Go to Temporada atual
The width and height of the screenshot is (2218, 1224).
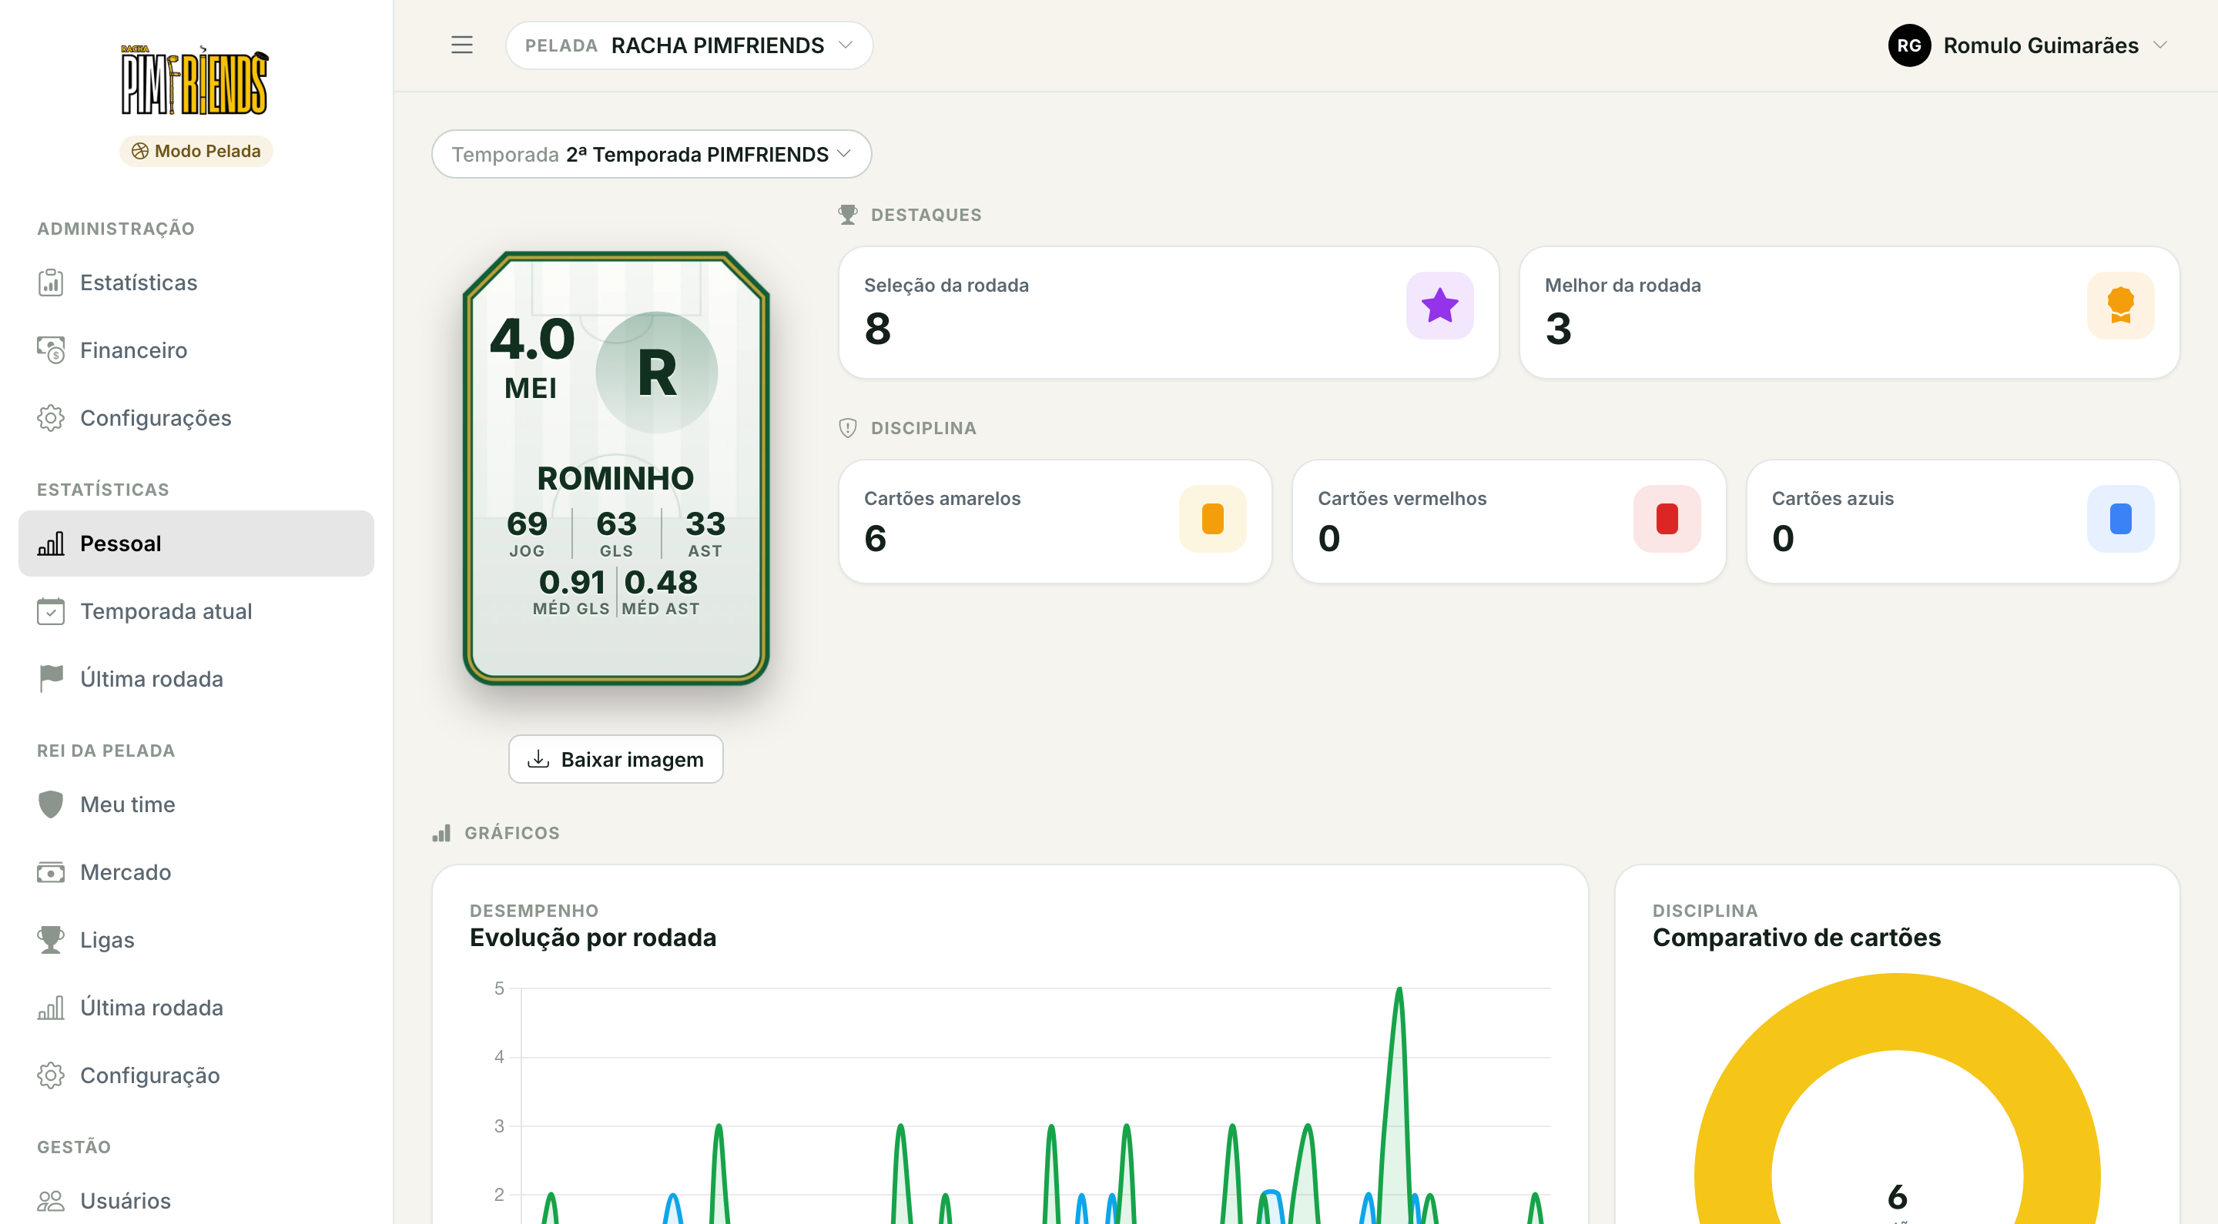click(196, 611)
